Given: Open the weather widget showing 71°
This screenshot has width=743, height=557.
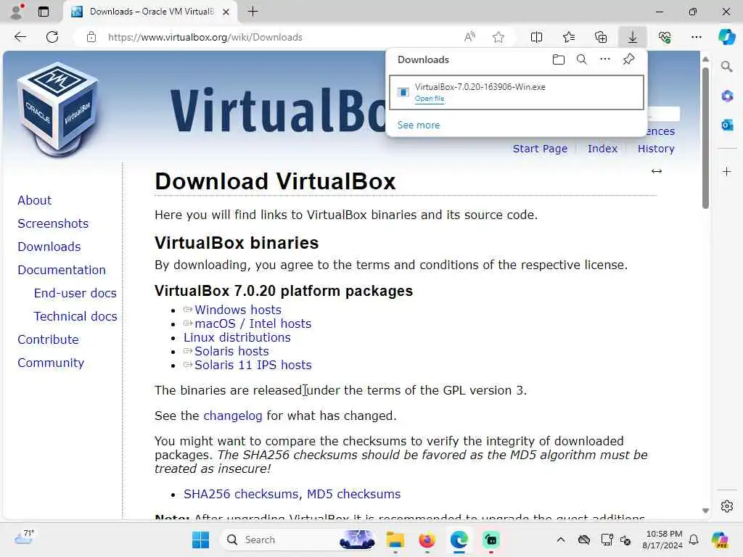Looking at the screenshot, I should click(x=23, y=537).
